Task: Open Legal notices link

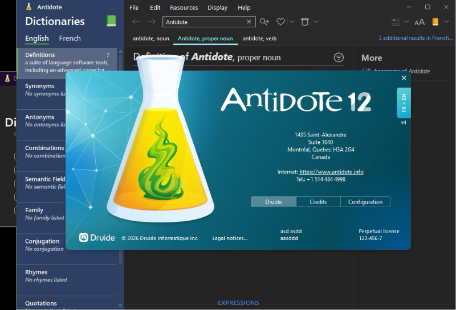Action: click(x=230, y=238)
